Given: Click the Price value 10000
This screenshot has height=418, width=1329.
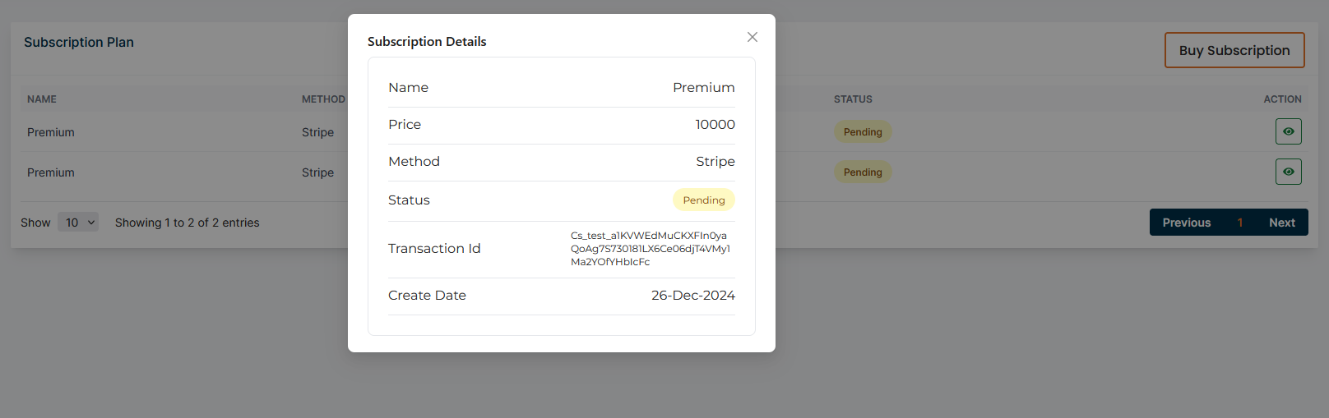Looking at the screenshot, I should point(715,125).
